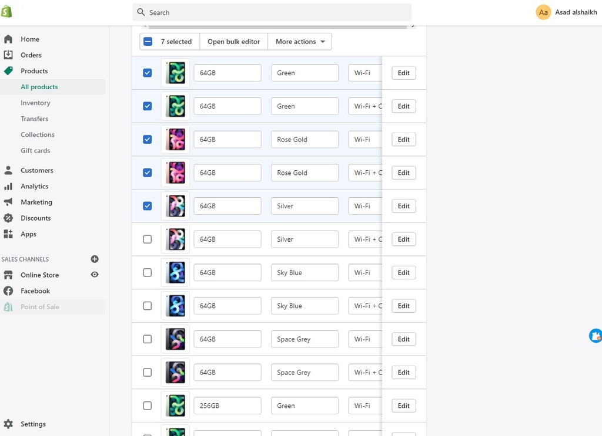View Online Store with eye icon

pyautogui.click(x=95, y=275)
